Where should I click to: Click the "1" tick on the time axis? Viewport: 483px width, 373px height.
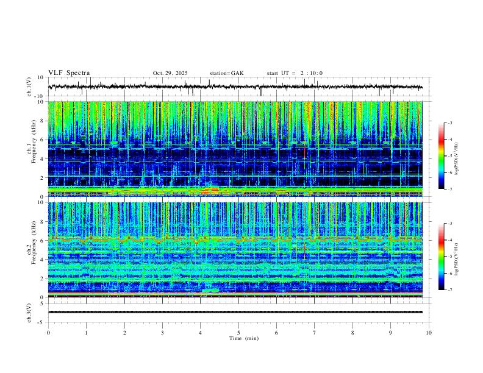(86, 333)
